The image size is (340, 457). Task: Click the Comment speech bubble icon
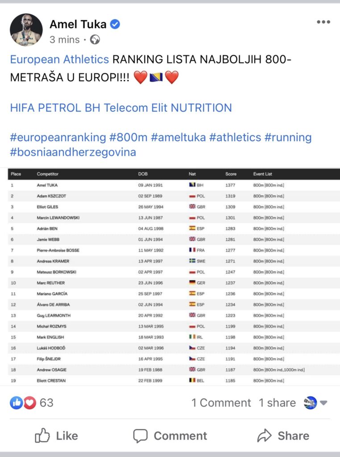[x=140, y=436]
